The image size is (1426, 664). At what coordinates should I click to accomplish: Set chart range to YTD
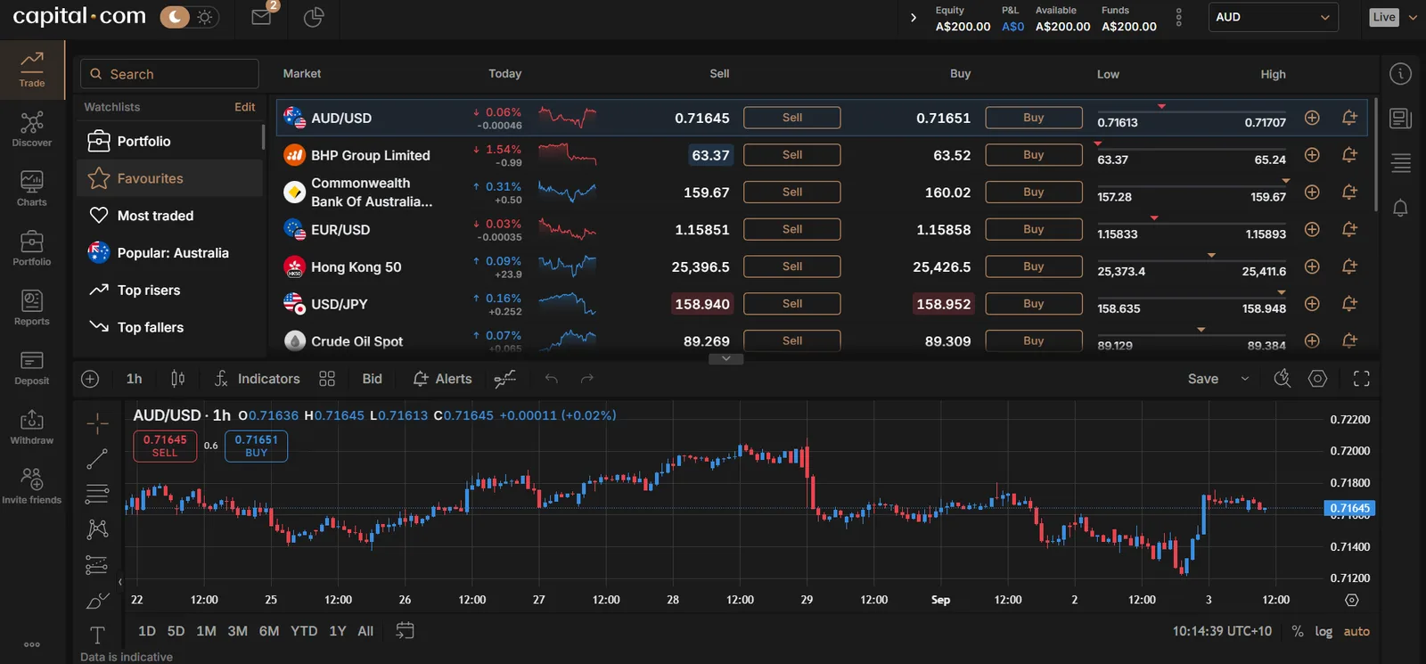[304, 631]
